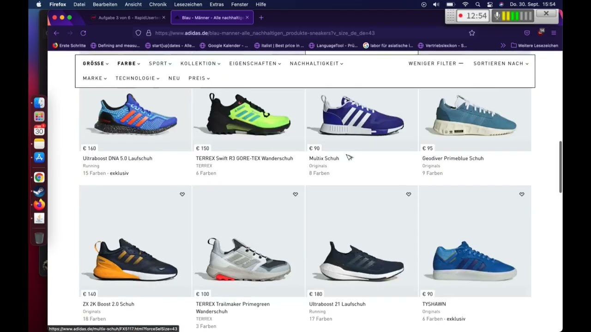Open a new browser tab
Screen dimensions: 591x332
pos(261,18)
